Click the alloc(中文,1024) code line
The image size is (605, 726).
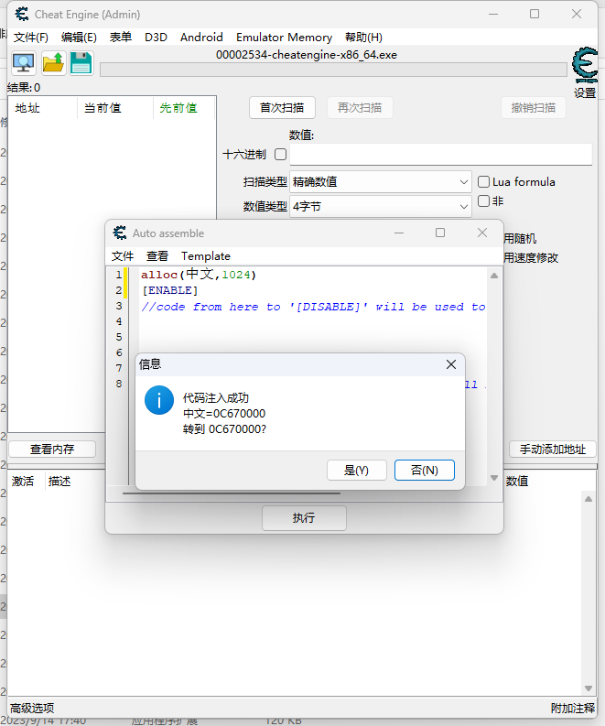199,275
